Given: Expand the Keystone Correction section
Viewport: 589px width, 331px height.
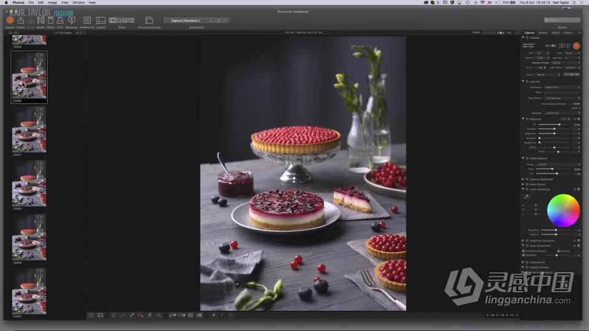Looking at the screenshot, I should (x=523, y=240).
